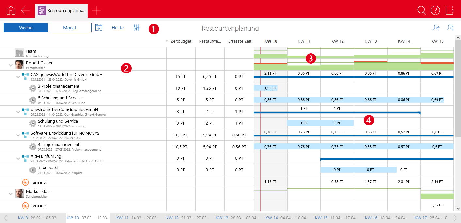Viewport: 461px width, 223px height.
Task: Select the Ressourcenplanung tab
Action: [x=61, y=10]
